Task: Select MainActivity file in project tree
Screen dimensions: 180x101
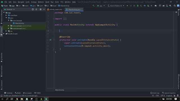Action: click(18, 23)
